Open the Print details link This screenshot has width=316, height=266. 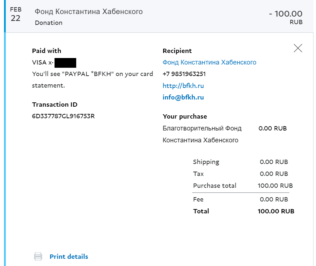(x=69, y=257)
